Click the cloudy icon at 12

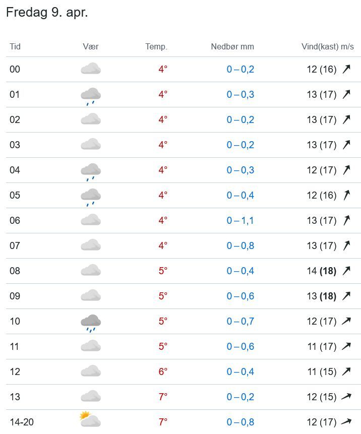[x=91, y=371]
